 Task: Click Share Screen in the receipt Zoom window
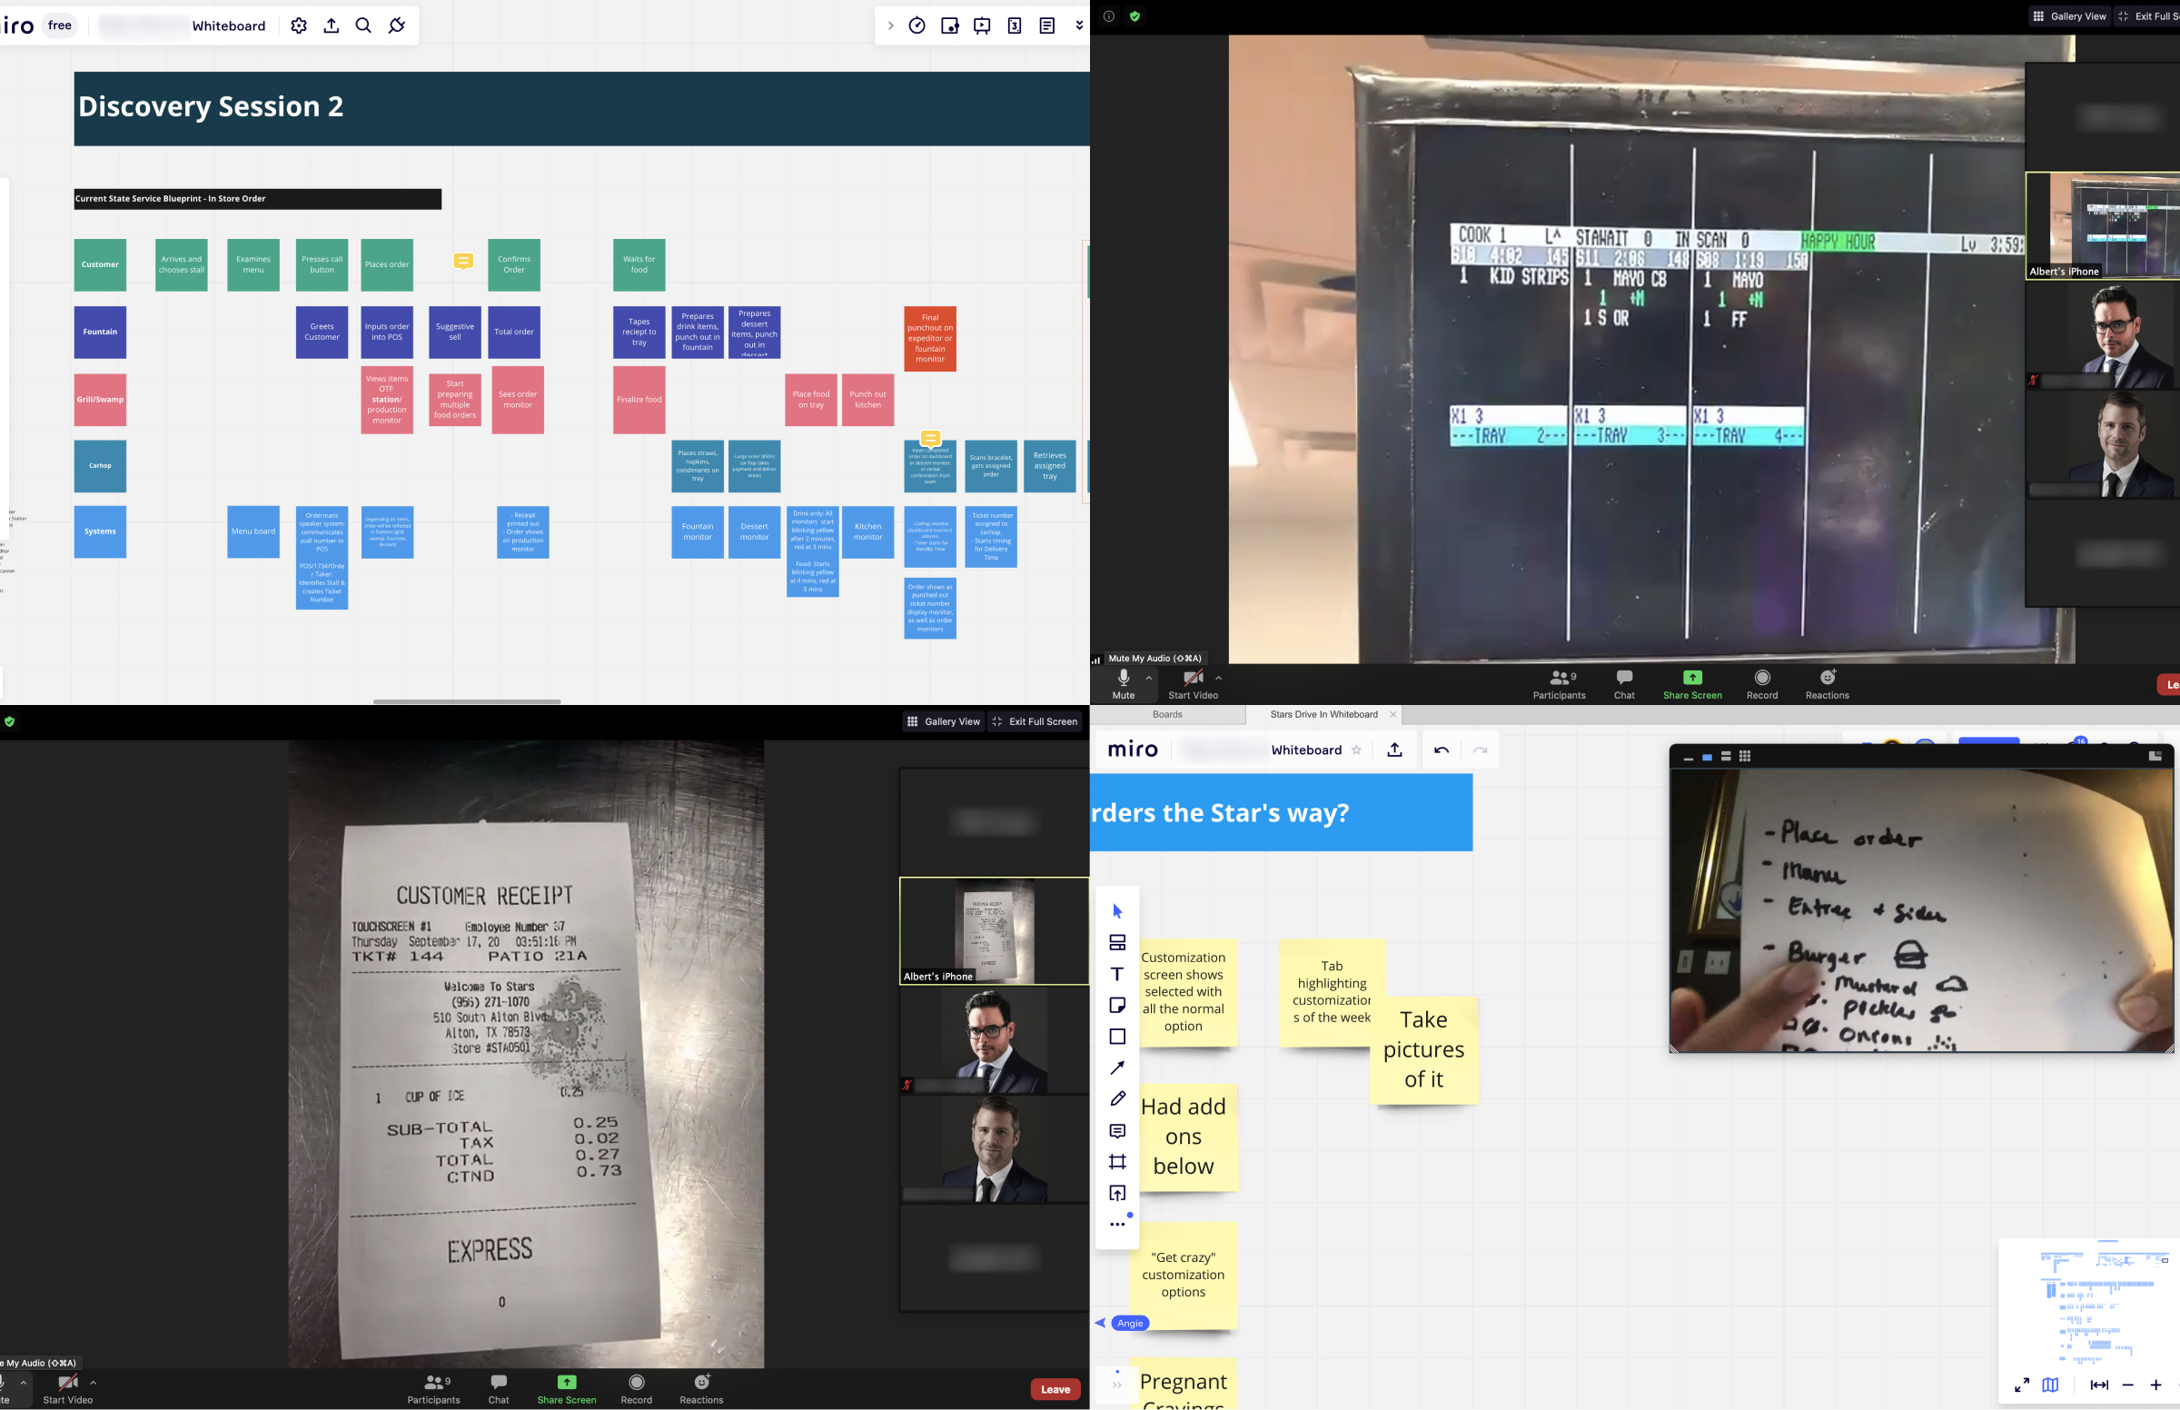click(567, 1389)
